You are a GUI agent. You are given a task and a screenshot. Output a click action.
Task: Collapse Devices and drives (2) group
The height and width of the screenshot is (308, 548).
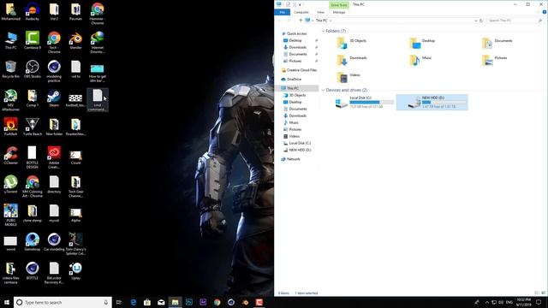(x=323, y=90)
